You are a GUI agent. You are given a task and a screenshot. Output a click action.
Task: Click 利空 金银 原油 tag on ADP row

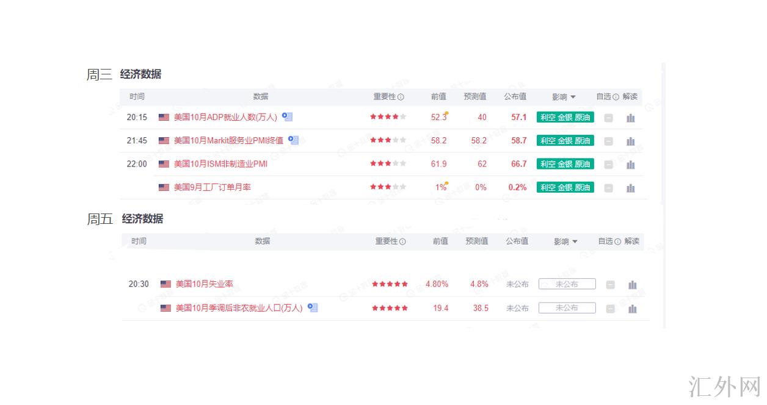(x=565, y=117)
